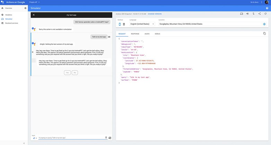271x145 pixels.
Task: Click the 'city': 'Mountain View' line
Action: point(134,55)
